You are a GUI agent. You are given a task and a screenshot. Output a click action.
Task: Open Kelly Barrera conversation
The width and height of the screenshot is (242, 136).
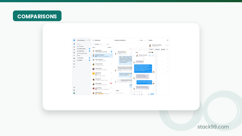pyautogui.click(x=102, y=80)
